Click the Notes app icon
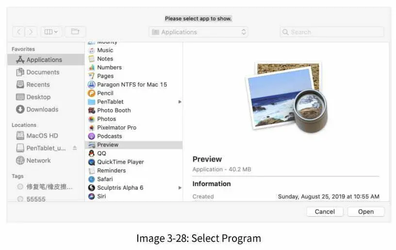Image resolution: width=396 pixels, height=250 pixels. [x=91, y=59]
